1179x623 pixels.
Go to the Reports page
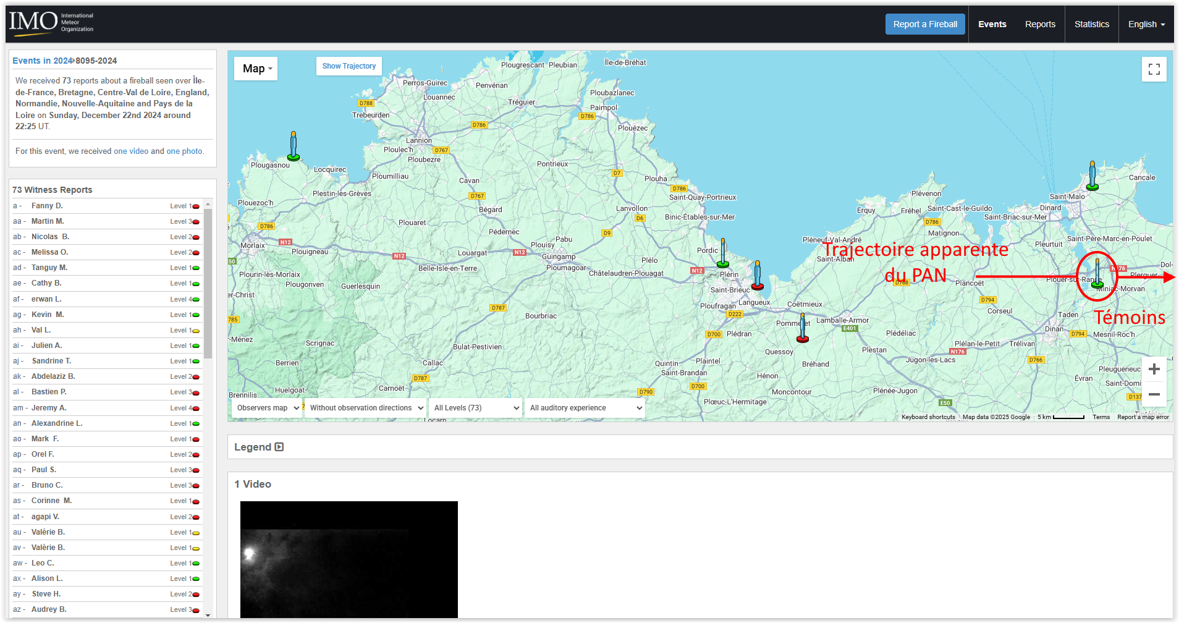1039,24
